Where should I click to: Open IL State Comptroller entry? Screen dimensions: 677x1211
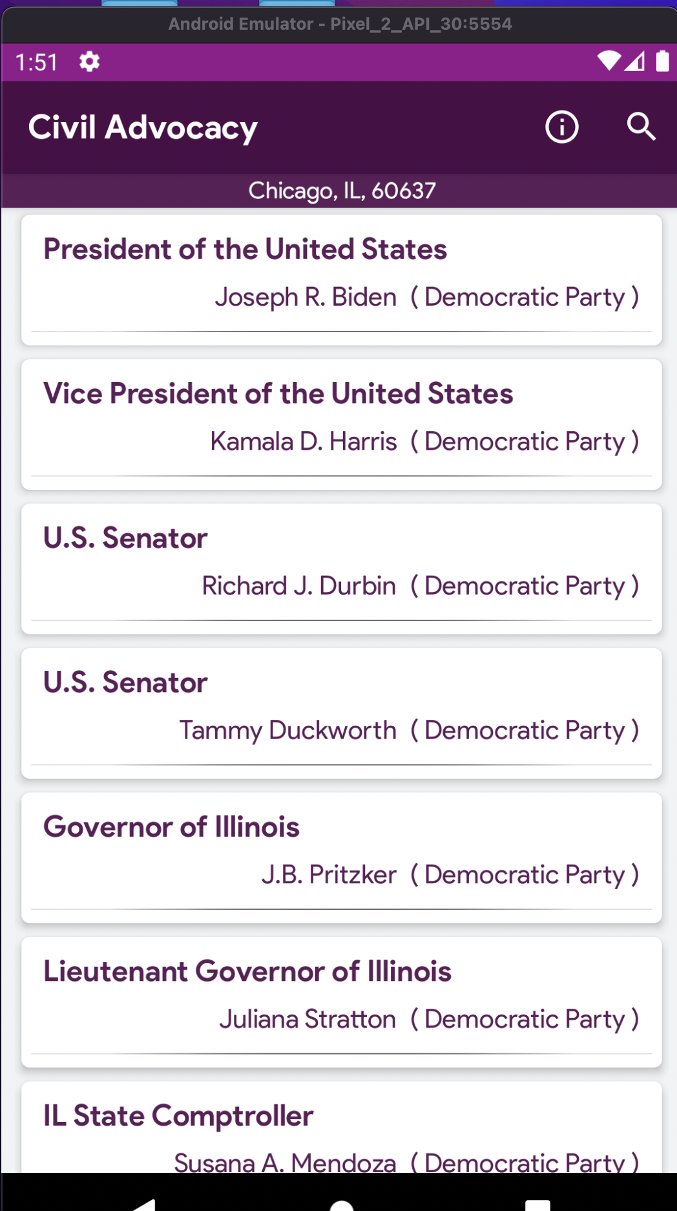341,1131
